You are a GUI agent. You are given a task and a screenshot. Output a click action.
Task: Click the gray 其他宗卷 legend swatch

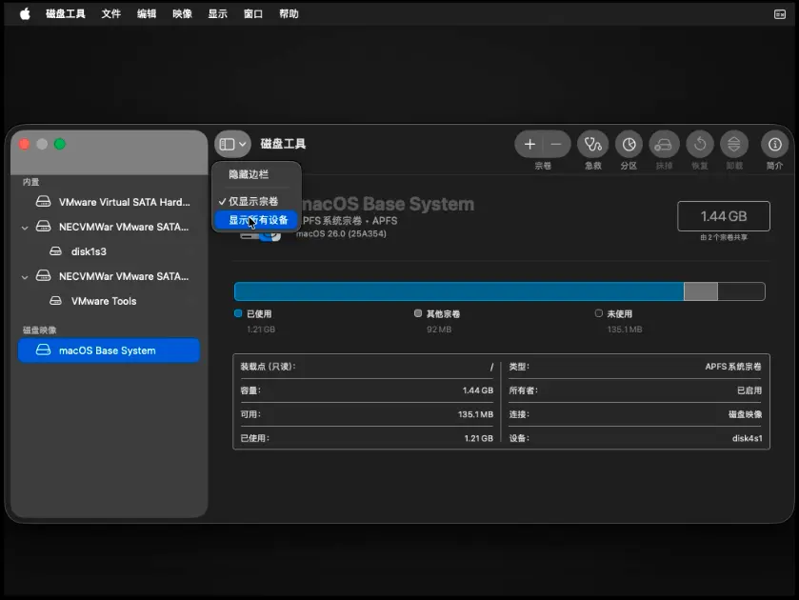[x=418, y=313]
